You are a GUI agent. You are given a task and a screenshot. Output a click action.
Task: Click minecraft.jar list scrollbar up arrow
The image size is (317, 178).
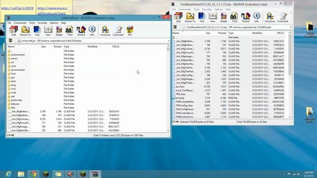168,46
